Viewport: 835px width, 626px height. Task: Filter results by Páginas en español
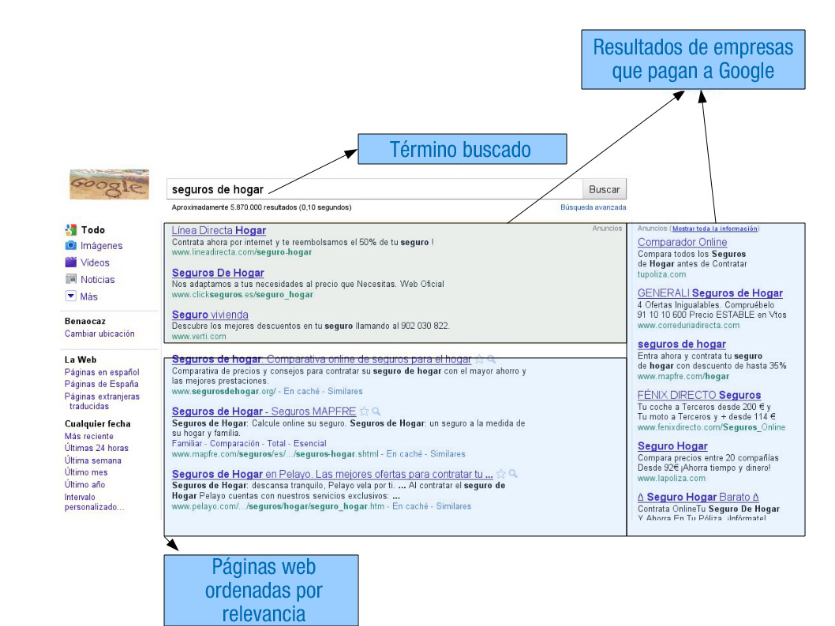101,372
